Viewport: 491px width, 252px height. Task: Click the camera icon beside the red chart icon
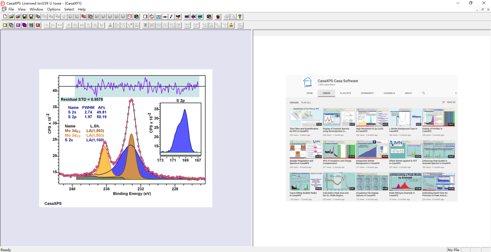click(x=137, y=17)
